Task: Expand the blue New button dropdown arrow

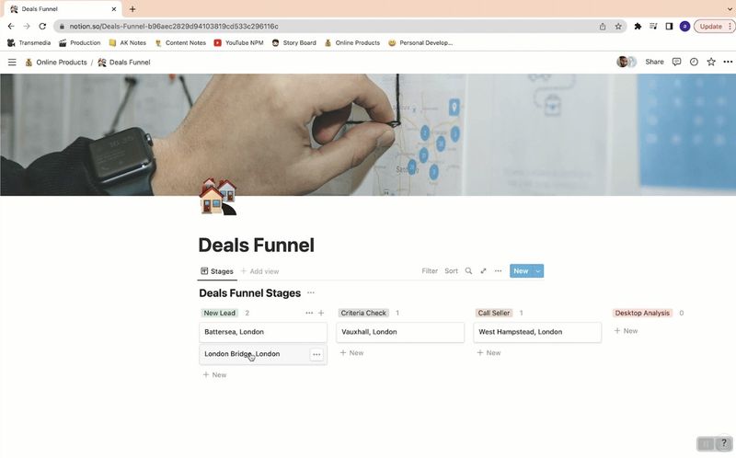Action: coord(539,271)
